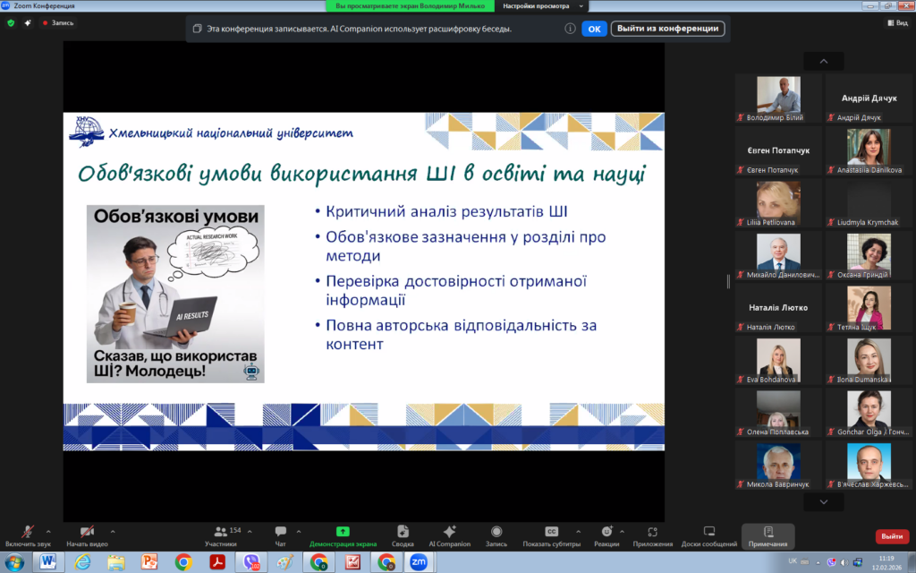Click the Выйти из конференции button

pos(667,29)
